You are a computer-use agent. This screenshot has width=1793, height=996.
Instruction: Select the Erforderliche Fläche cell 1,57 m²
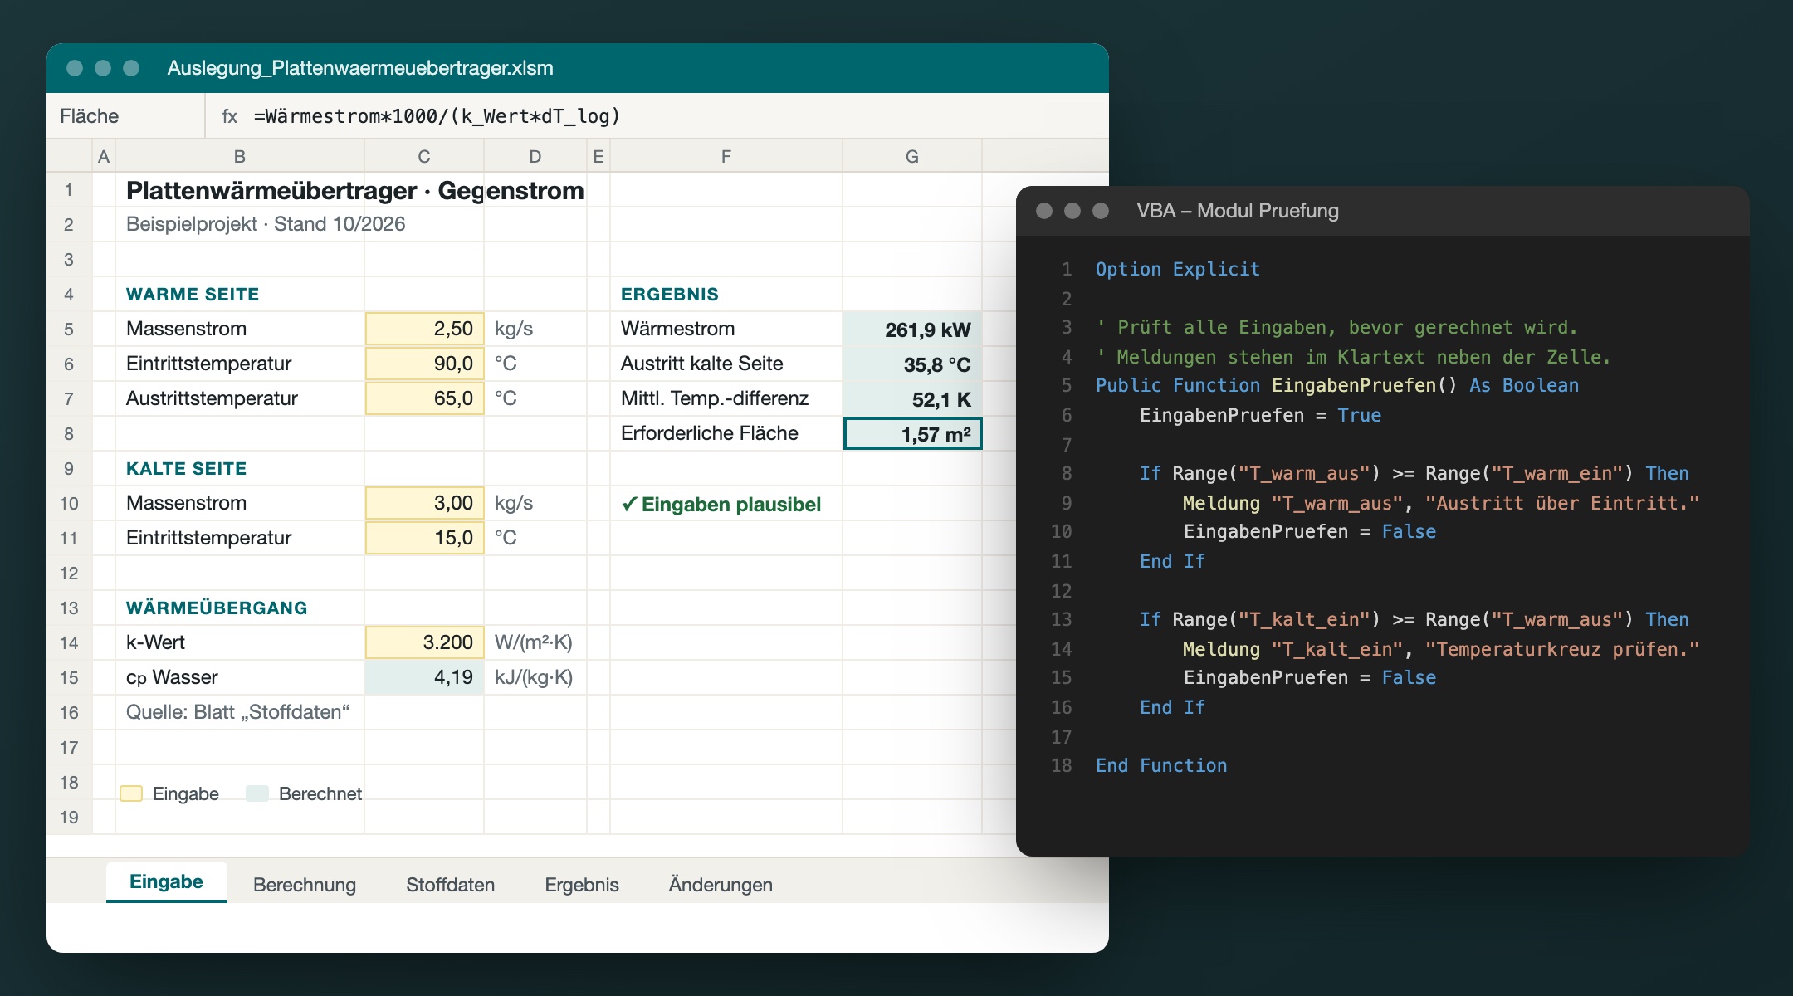pyautogui.click(x=912, y=433)
